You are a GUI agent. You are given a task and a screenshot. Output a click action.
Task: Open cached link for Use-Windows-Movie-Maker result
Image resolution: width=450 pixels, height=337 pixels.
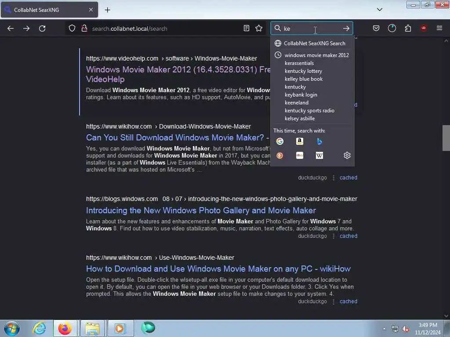tap(348, 301)
